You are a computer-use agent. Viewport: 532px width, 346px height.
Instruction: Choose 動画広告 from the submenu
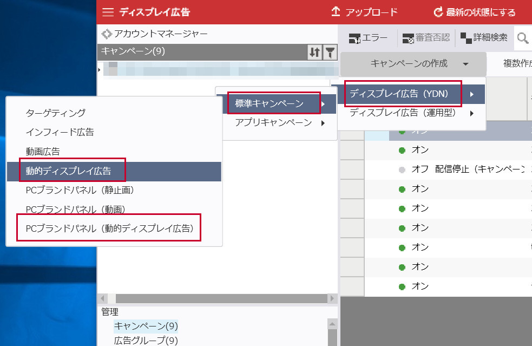[x=114, y=152]
